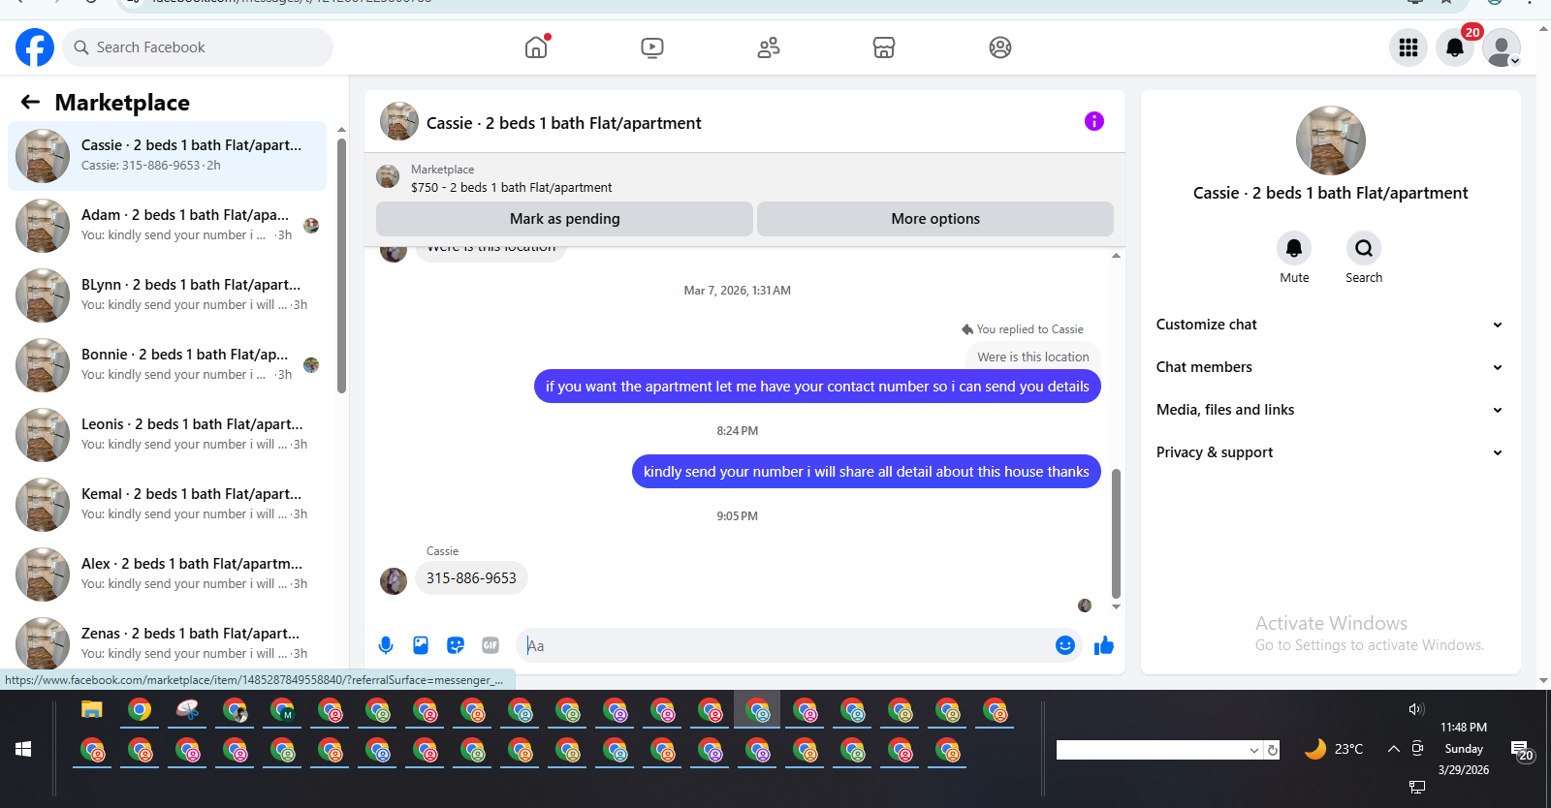Click the Windows Start button
The width and height of the screenshot is (1551, 808).
pyautogui.click(x=23, y=749)
